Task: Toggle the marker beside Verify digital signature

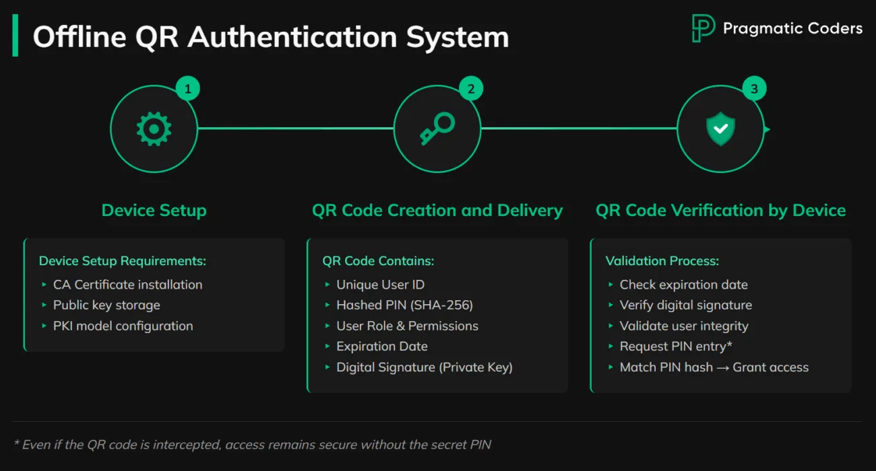Action: [x=611, y=305]
